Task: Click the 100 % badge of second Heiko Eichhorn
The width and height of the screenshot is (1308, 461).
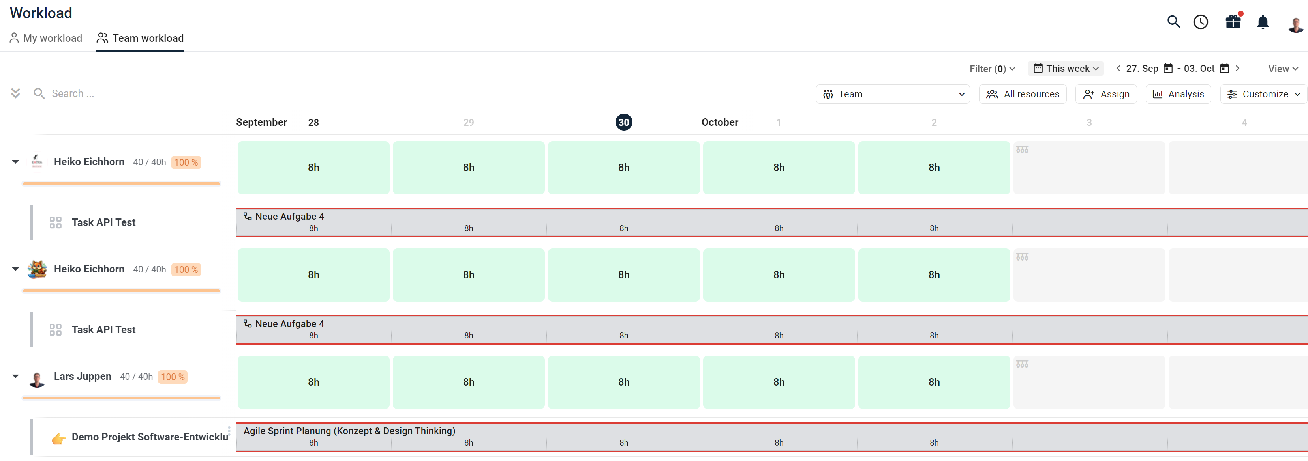Action: (x=186, y=270)
